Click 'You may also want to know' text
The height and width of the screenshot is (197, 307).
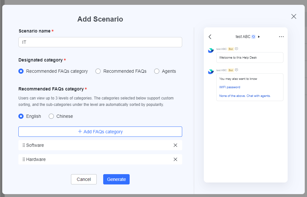coord(238,79)
